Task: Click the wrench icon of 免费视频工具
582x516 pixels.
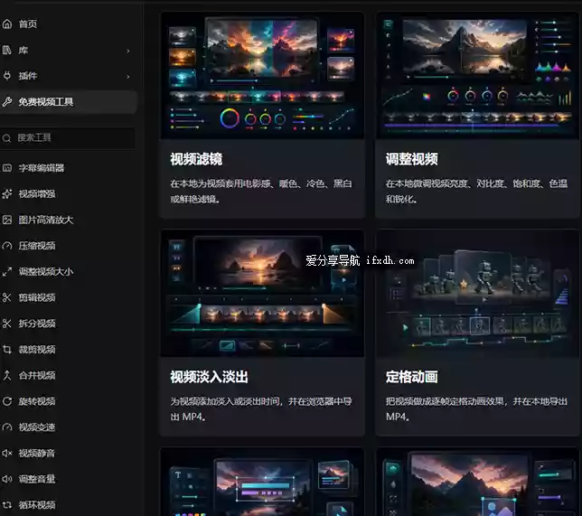Action: tap(7, 102)
